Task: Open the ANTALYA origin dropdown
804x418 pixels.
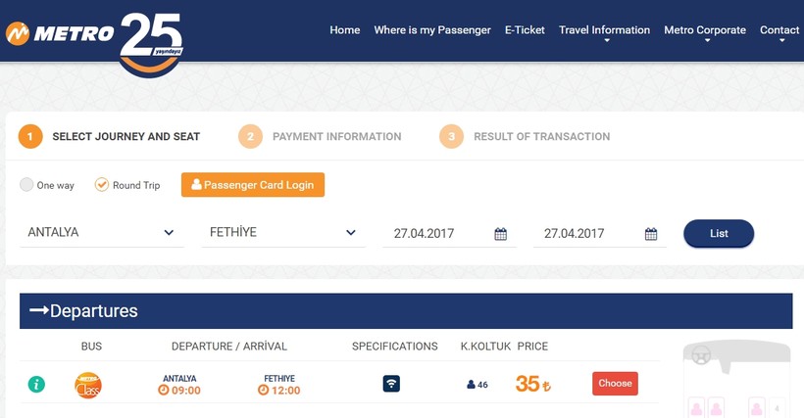Action: 101,233
